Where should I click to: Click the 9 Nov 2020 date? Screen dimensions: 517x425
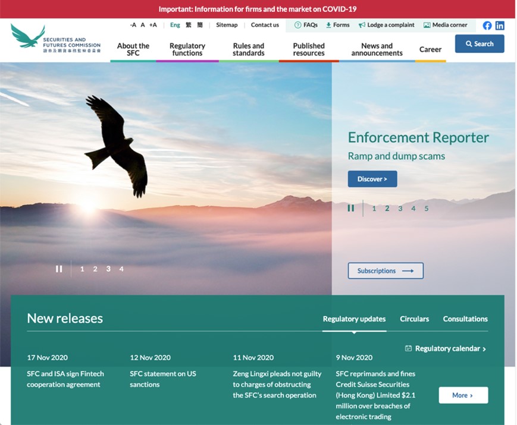point(354,357)
